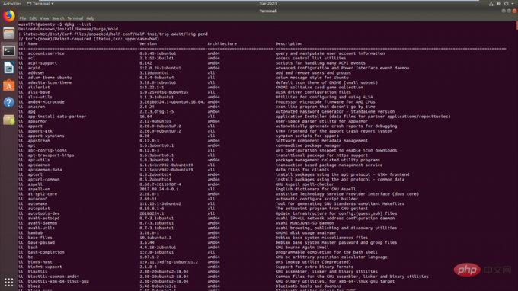Screen dimensions: 518x291
Task: Open the Terminal menu in menubar
Action: [x=75, y=18]
